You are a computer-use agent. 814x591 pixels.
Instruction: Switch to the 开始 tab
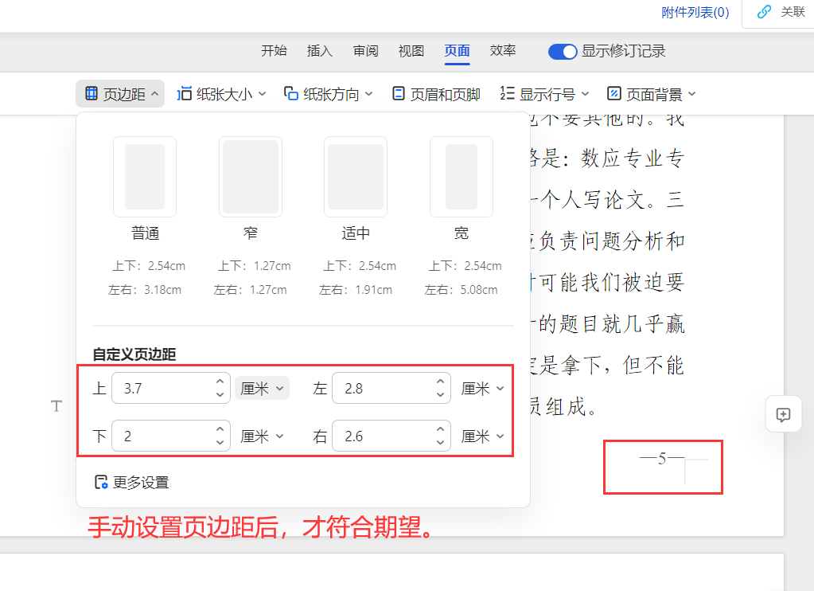274,50
